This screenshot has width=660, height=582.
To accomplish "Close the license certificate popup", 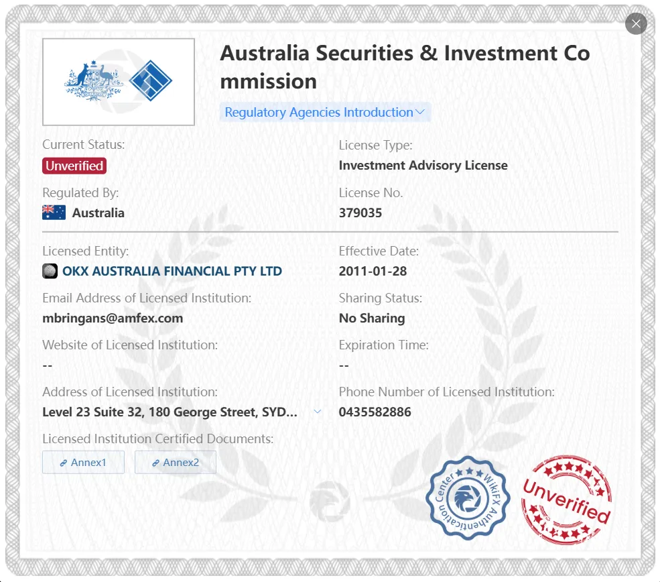I will point(636,23).
